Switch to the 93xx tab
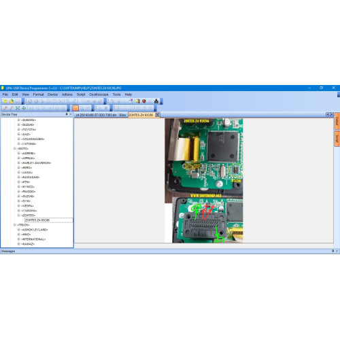Image resolution: width=340 pixels, height=340 pixels. point(122,115)
